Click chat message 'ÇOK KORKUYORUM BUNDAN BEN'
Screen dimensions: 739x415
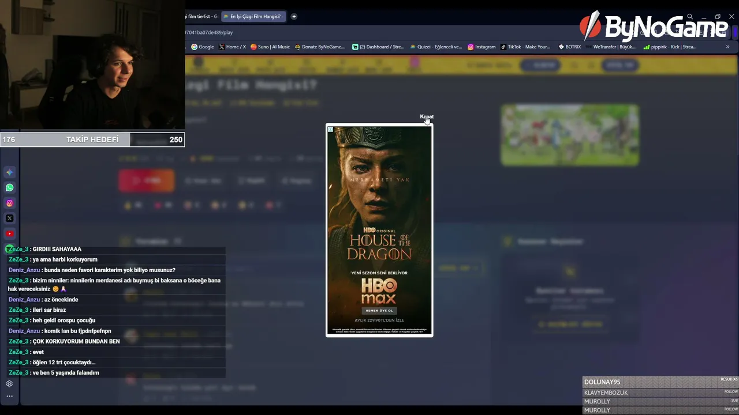(76, 341)
